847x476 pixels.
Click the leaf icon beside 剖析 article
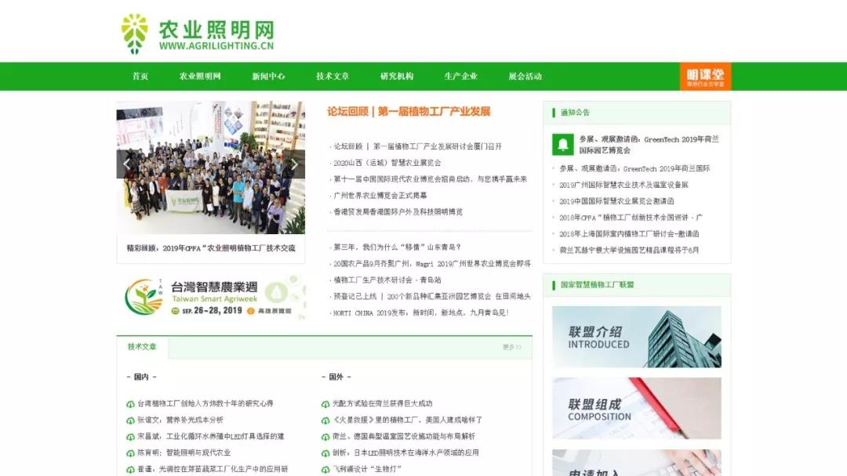[325, 453]
